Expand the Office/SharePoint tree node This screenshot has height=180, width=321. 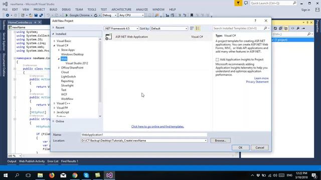click(x=59, y=68)
